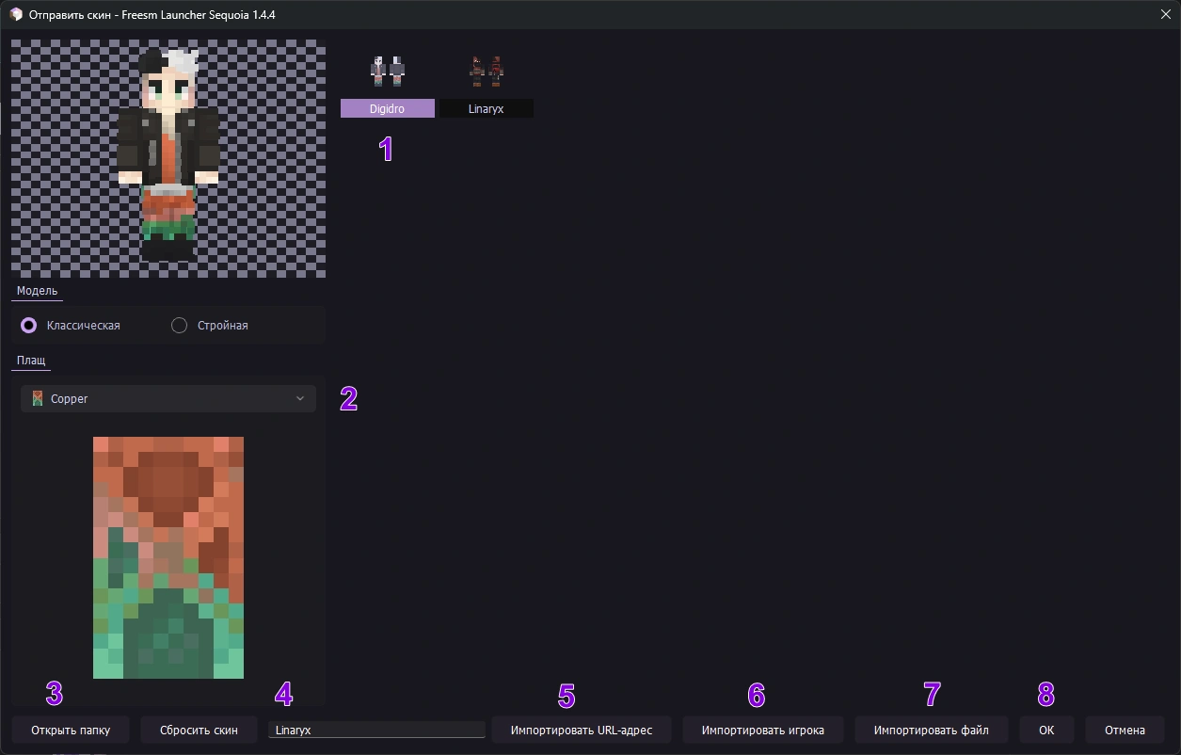
Task: Click the Freesm Launcher icon in title bar
Action: coord(16,15)
